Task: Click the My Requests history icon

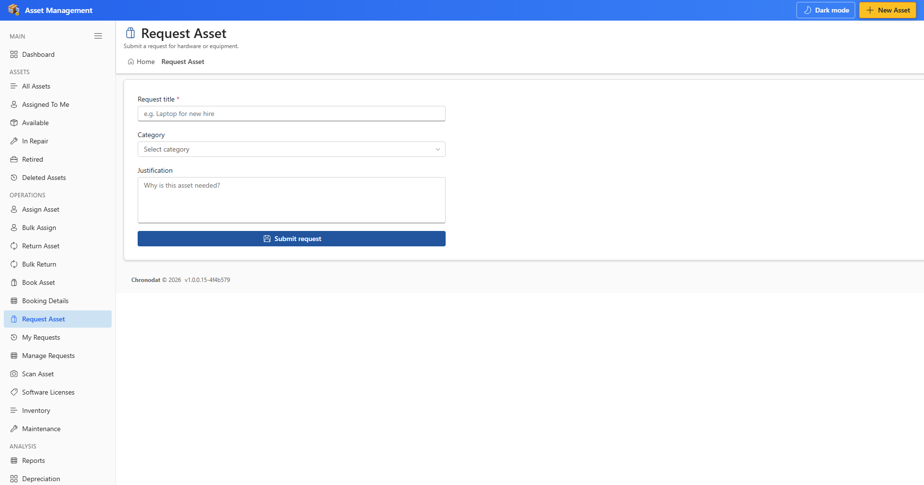Action: click(14, 337)
